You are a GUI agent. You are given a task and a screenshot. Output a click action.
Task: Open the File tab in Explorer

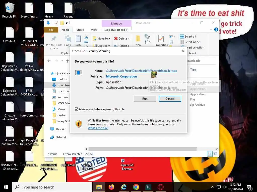[51, 30]
